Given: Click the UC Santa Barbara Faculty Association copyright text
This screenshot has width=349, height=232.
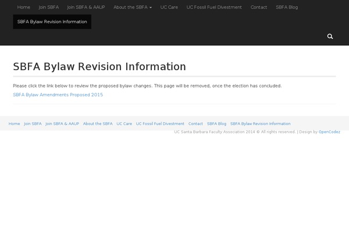Looking at the screenshot, I should pos(234,132).
